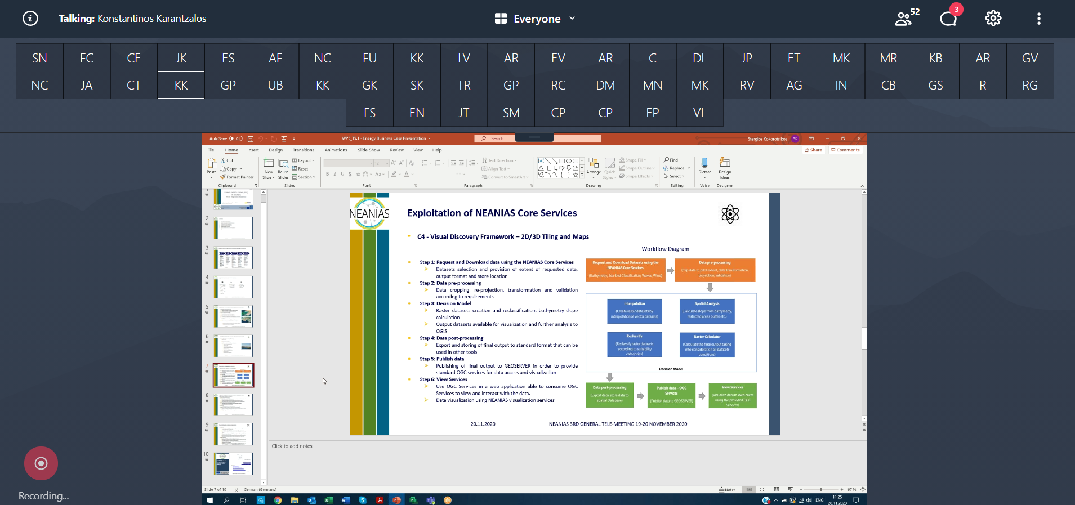Click the VL participant tile

[699, 113]
